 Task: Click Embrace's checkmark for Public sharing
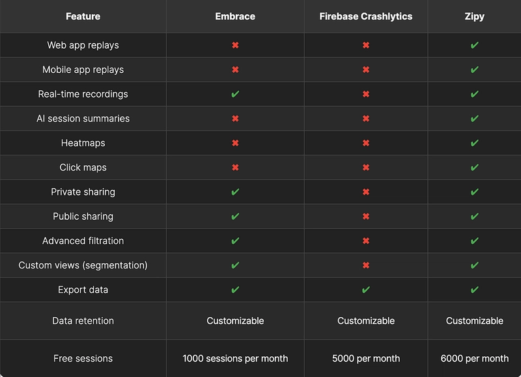tap(235, 216)
